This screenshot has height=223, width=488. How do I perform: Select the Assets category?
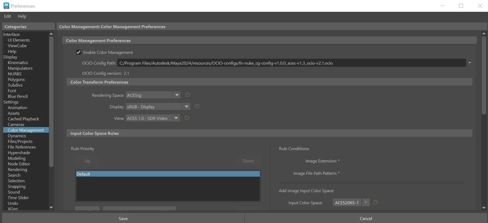click(x=14, y=113)
